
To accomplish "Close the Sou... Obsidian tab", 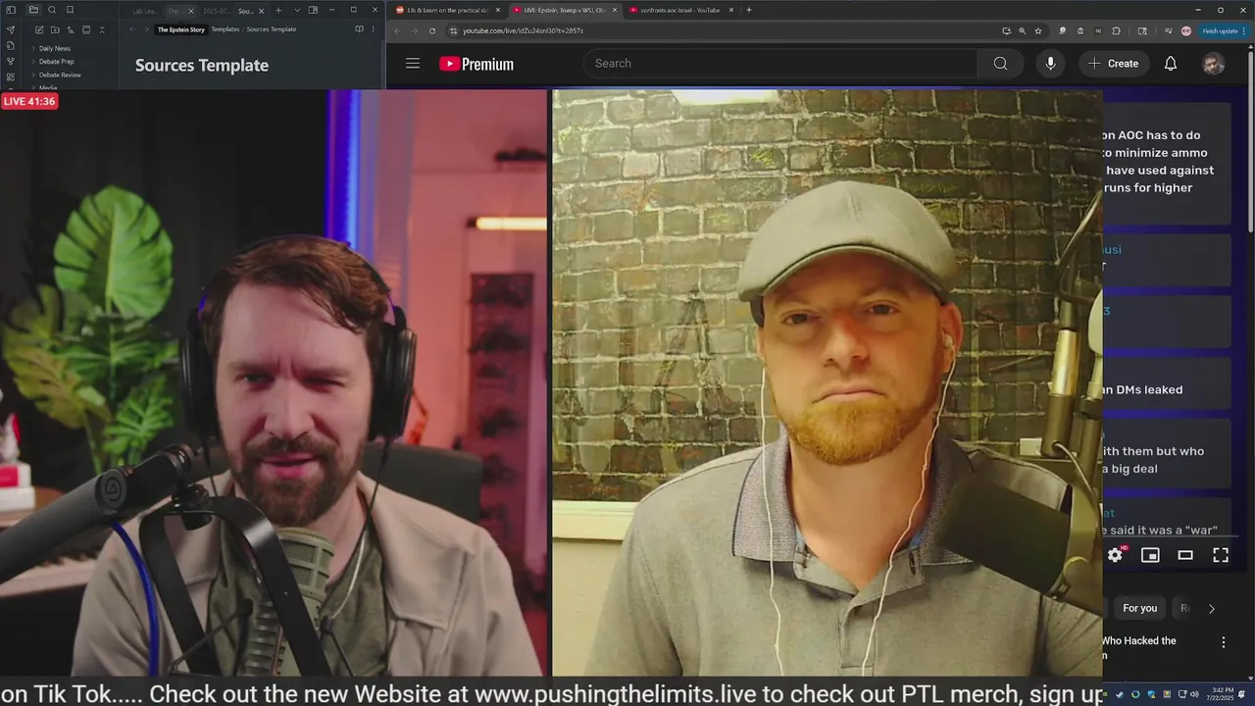I will click(x=261, y=11).
